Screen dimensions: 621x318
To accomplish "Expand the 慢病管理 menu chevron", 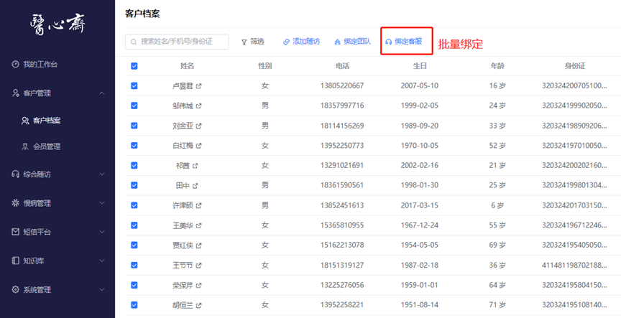I will point(102,203).
